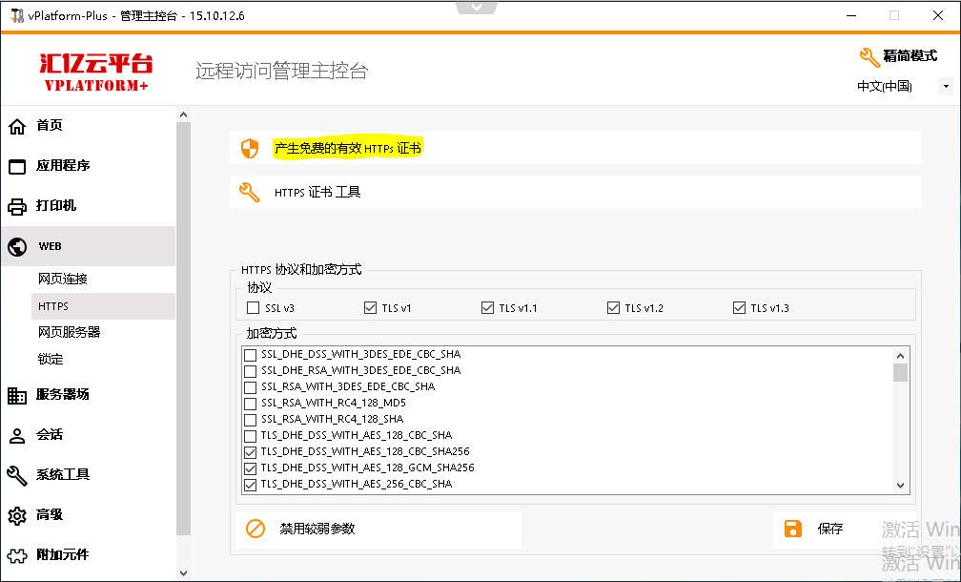Screen dimensions: 961x582
Task: Click the puzzle icon for 附加元件
Action: [16, 555]
